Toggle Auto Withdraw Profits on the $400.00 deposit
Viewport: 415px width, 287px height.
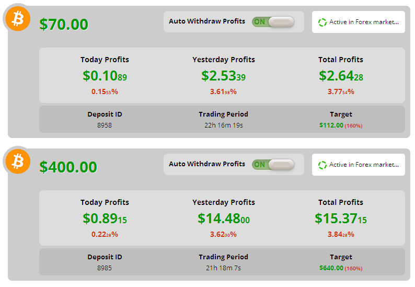[273, 165]
